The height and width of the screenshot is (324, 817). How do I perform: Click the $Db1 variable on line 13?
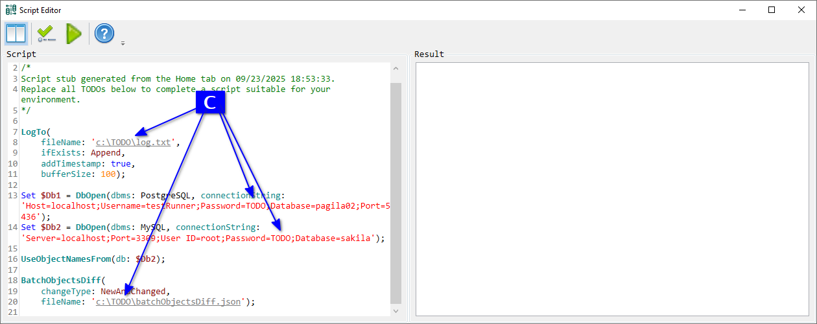point(51,195)
